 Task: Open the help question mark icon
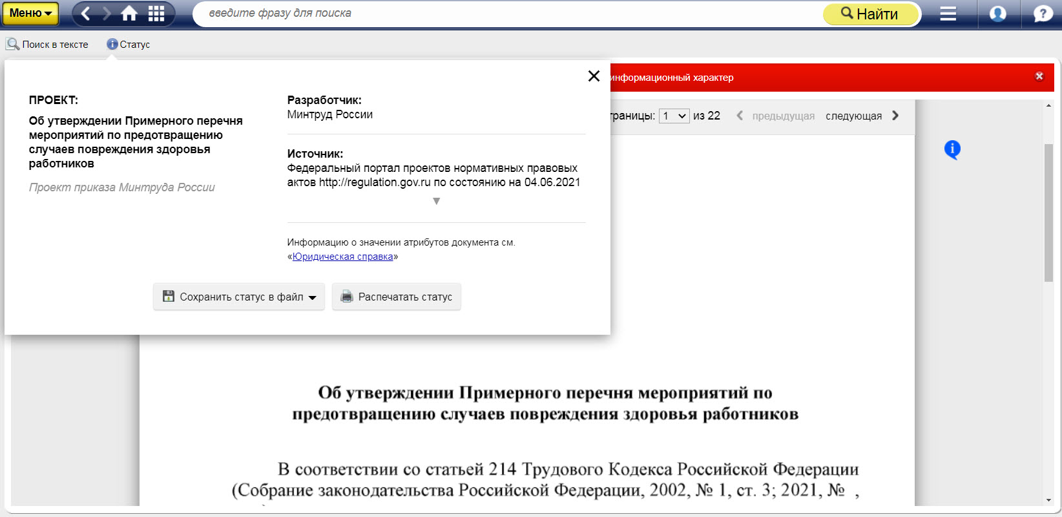tap(1043, 14)
